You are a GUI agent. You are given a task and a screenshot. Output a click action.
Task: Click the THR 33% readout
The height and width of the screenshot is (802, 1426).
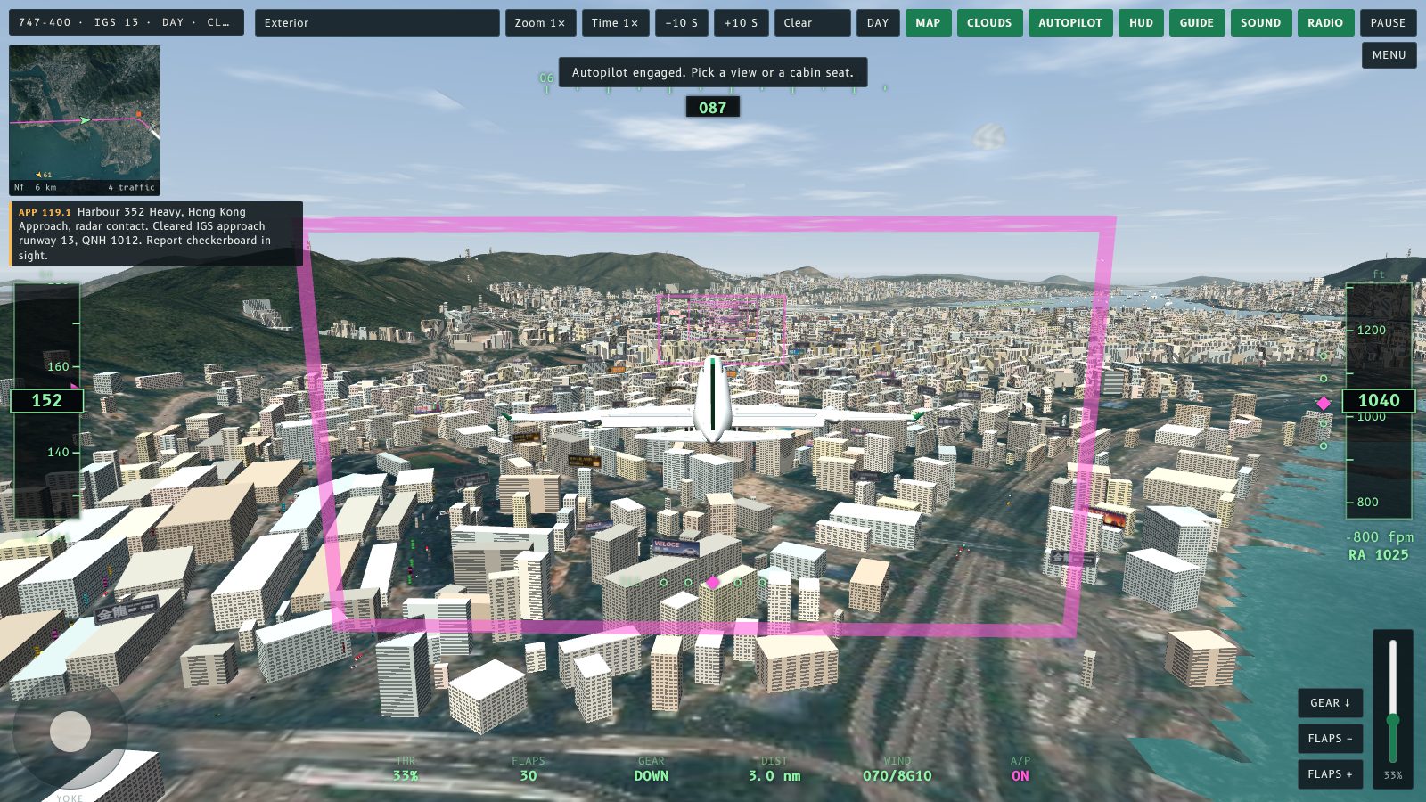tap(406, 769)
